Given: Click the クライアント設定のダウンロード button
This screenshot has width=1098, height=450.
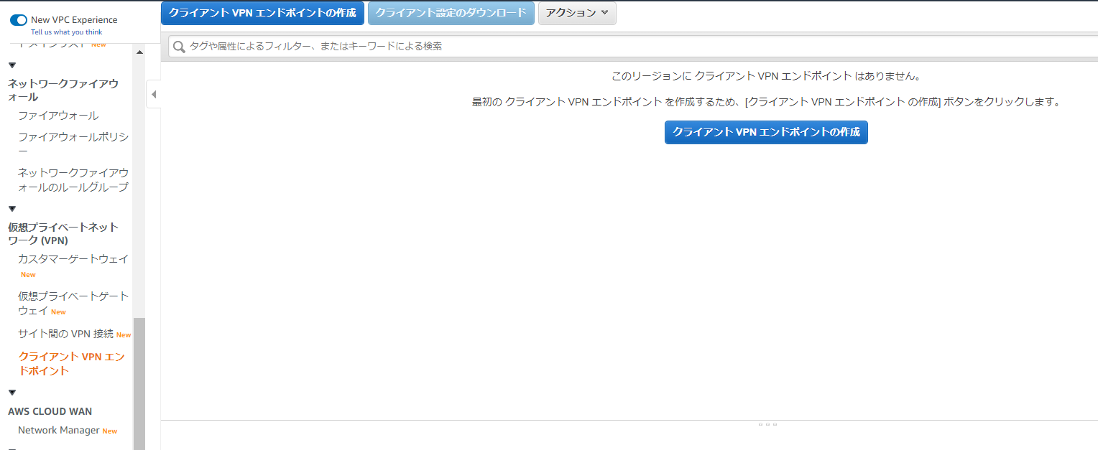Looking at the screenshot, I should 451,13.
